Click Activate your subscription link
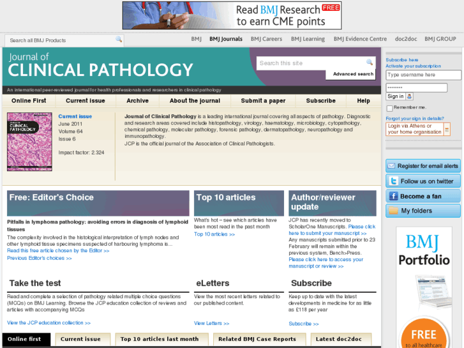Image resolution: width=464 pixels, height=348 pixels. click(413, 66)
